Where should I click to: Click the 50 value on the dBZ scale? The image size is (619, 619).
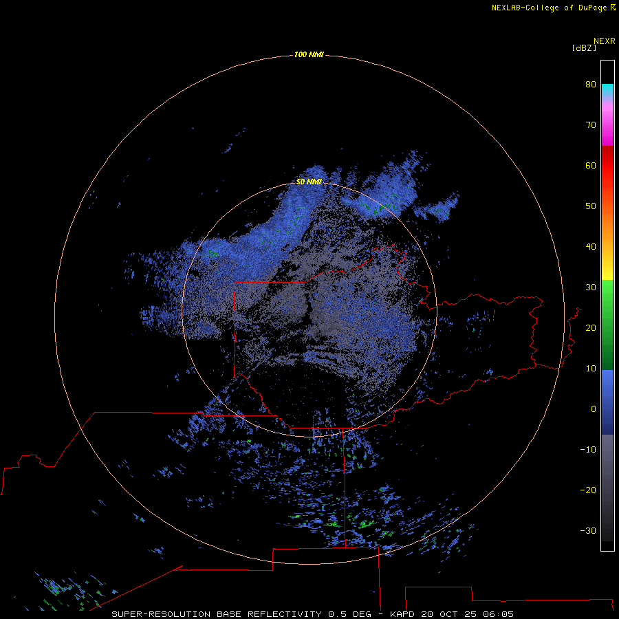[x=591, y=206]
